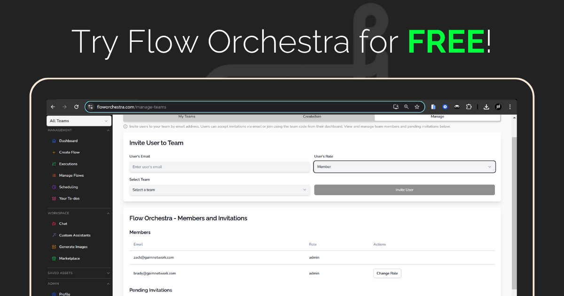Click the info icon beside invite instructions
The width and height of the screenshot is (564, 296).
[x=125, y=126]
